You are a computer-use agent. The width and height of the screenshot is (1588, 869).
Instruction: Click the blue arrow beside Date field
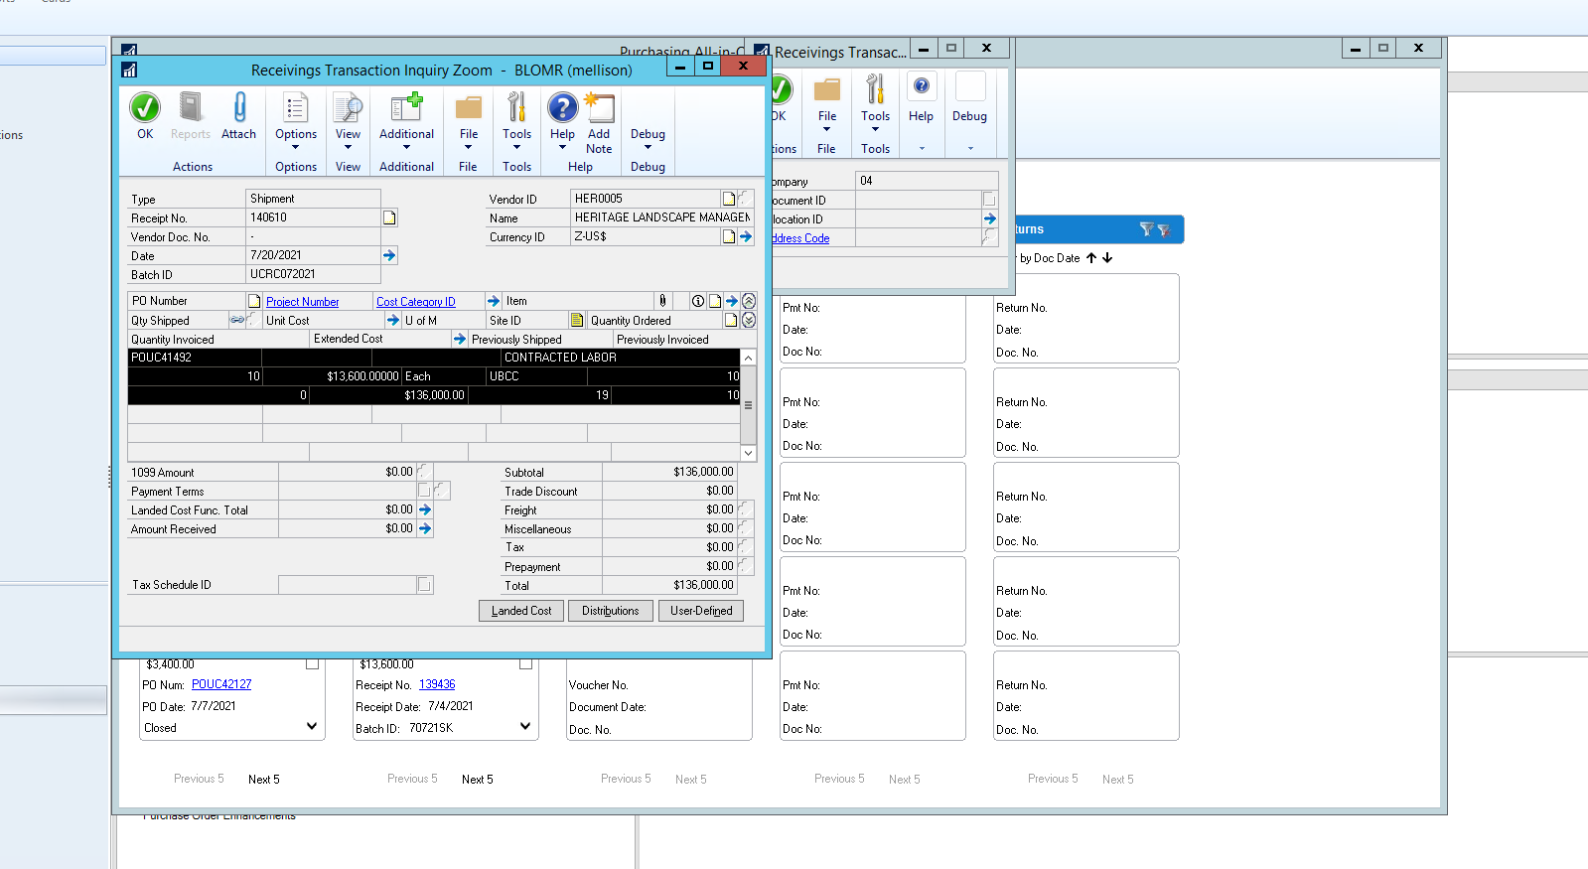click(x=389, y=255)
